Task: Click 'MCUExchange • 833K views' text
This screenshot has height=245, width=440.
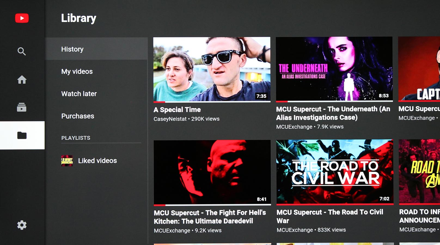Action: 311,230
